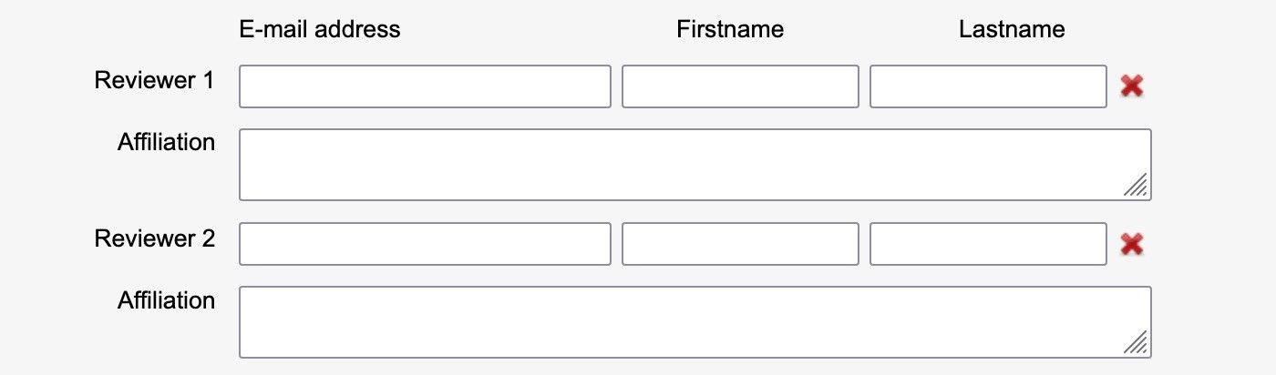This screenshot has height=375, width=1276.
Task: Click the Affiliation label below Reviewer 1
Action: coord(166,142)
